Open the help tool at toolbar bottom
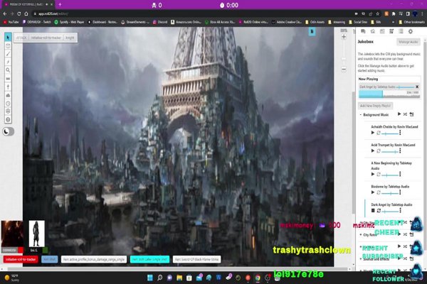This screenshot has width=427, height=284. point(8,119)
